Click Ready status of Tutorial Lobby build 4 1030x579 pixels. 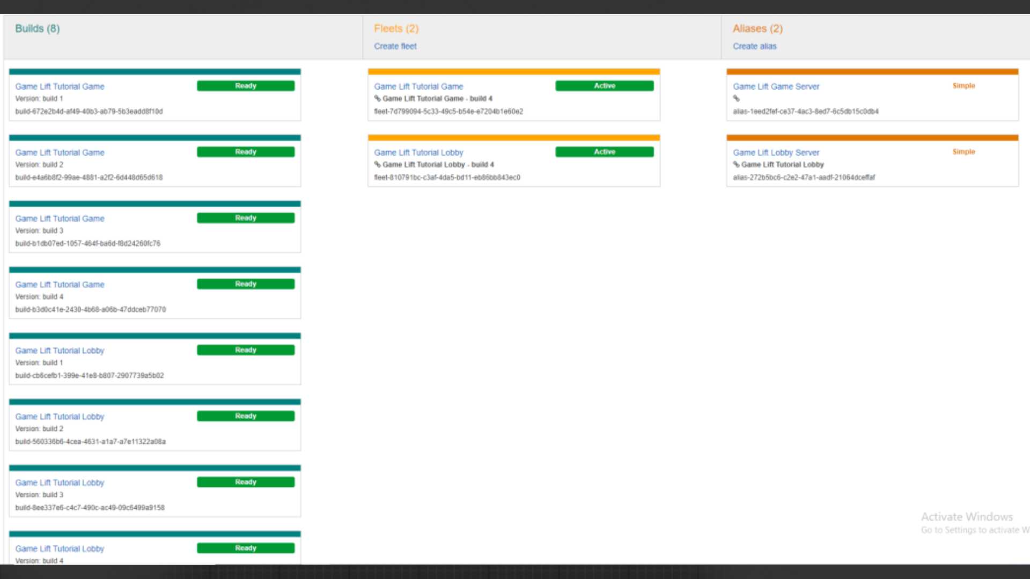(x=246, y=548)
